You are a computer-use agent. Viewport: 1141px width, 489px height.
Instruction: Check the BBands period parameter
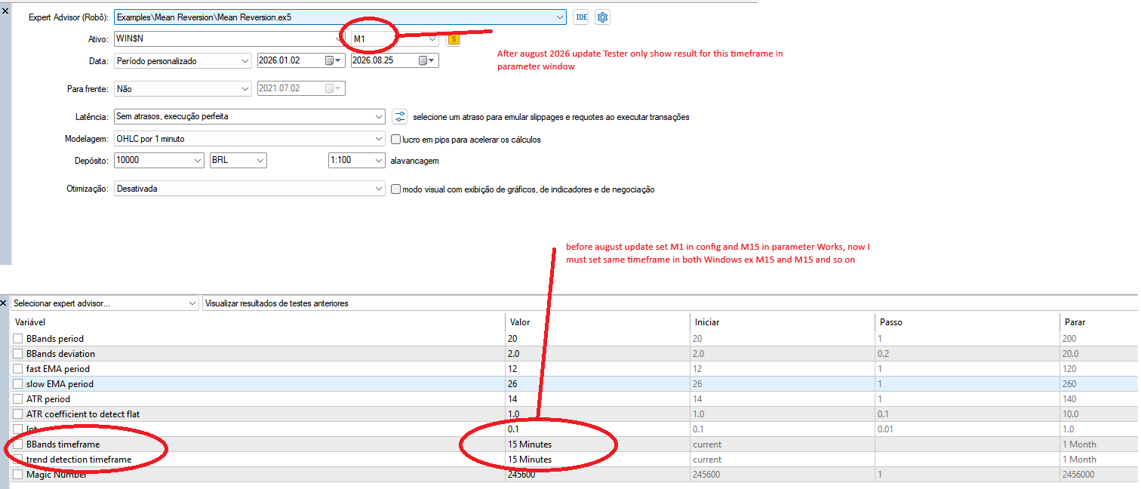click(17, 339)
